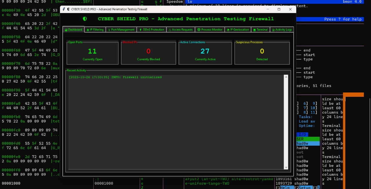Click the IP Filtering globe icon
This screenshot has height=189, width=371.
coord(87,29)
